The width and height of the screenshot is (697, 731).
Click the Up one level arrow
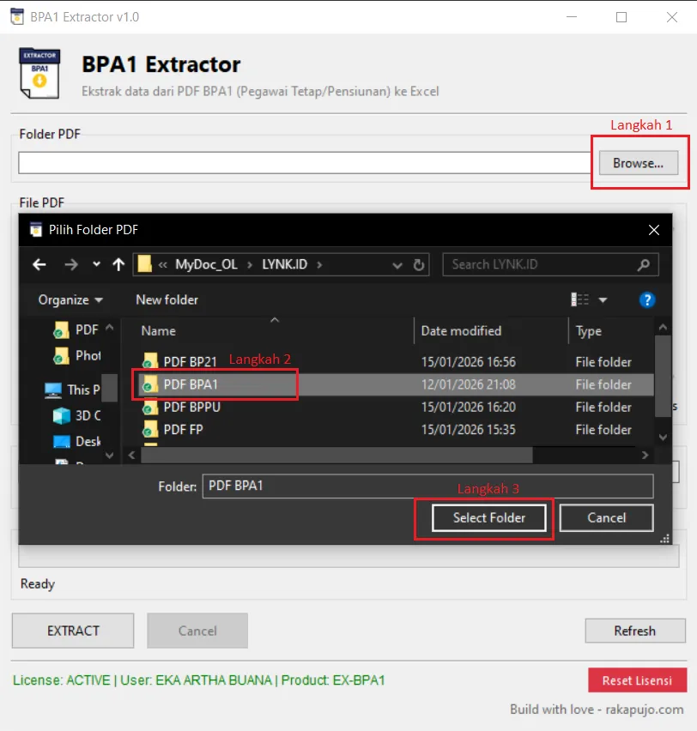coord(118,264)
